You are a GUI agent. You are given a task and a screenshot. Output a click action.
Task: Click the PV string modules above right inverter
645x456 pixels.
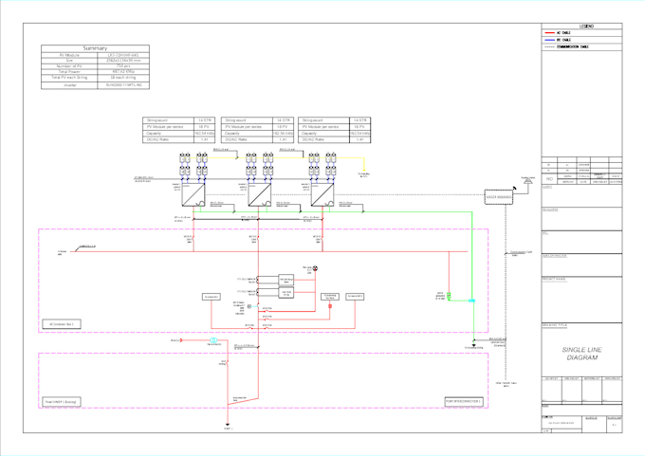coord(322,164)
